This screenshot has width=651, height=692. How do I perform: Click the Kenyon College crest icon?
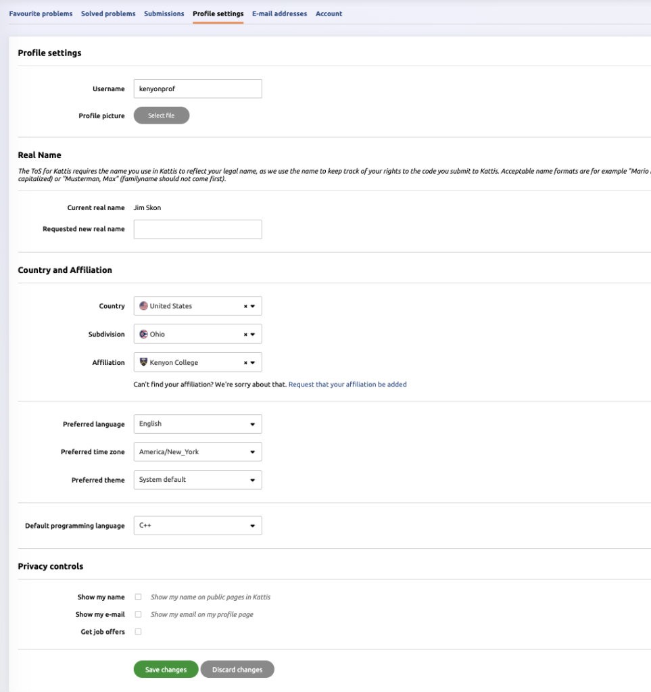pyautogui.click(x=143, y=362)
